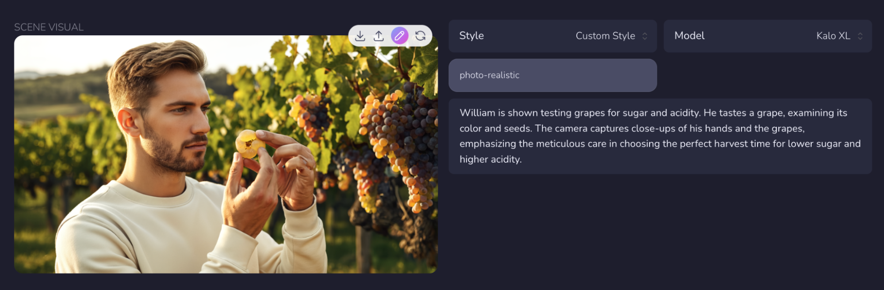Activate the edit pencil on the vineyard image

[399, 36]
